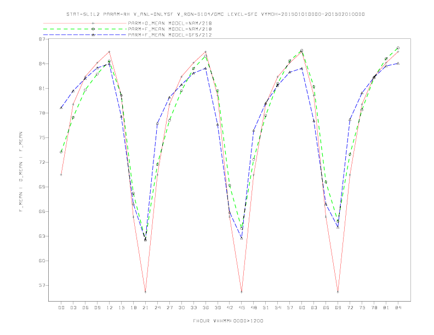Click the x-axis tick label 45

[x=242, y=308]
